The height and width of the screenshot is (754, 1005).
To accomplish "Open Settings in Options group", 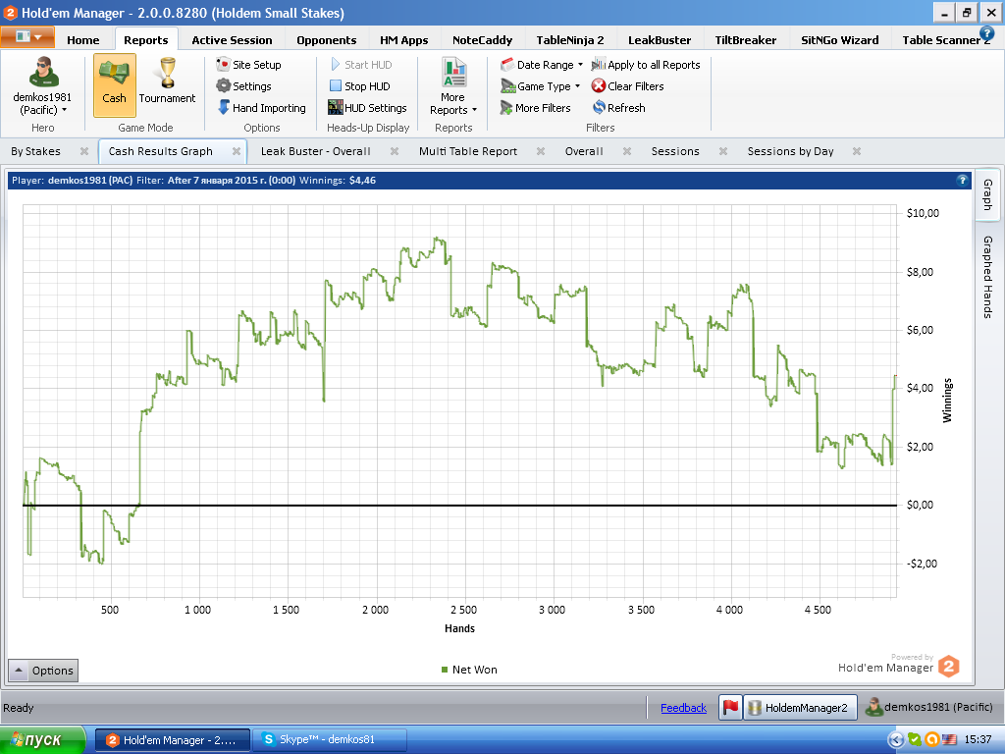I will pos(243,86).
